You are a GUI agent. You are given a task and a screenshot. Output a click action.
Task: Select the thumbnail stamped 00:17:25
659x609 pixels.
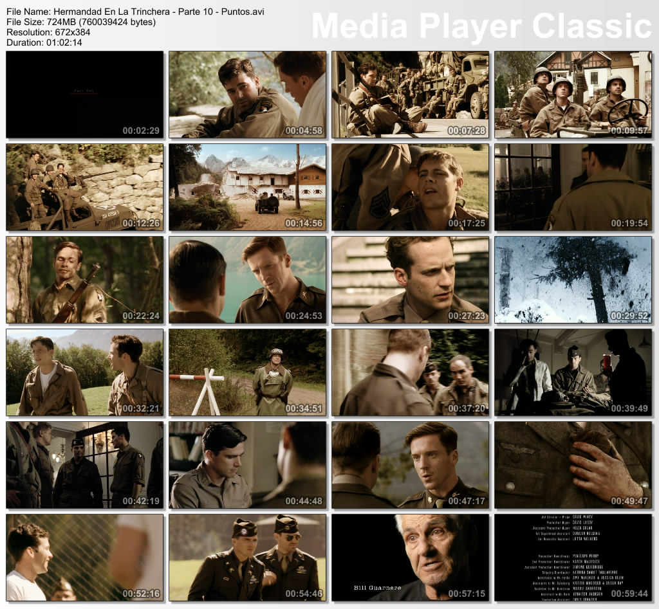410,187
